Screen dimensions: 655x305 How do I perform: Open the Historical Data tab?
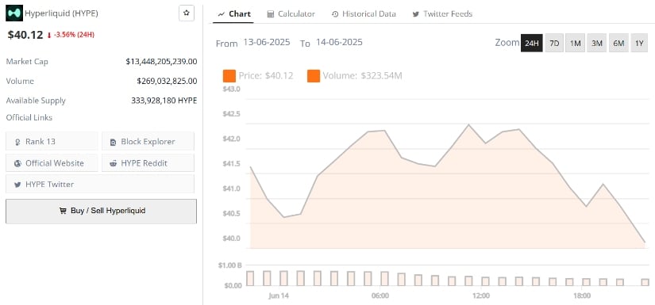pyautogui.click(x=364, y=13)
